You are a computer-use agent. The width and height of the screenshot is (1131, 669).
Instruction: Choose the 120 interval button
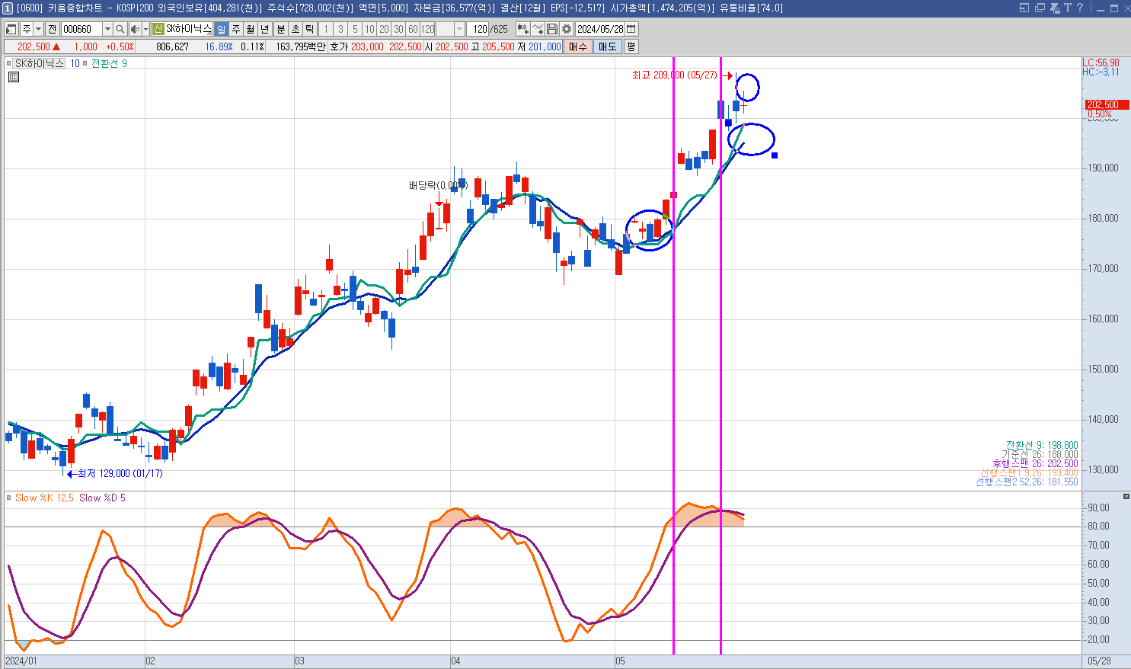pos(428,29)
